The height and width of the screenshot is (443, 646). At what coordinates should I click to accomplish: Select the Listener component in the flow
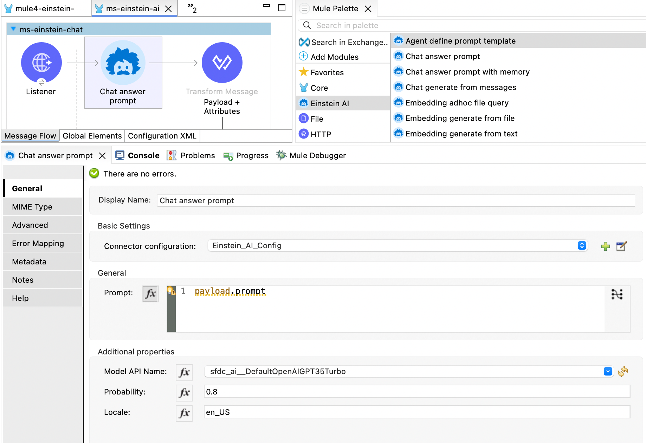coord(41,63)
